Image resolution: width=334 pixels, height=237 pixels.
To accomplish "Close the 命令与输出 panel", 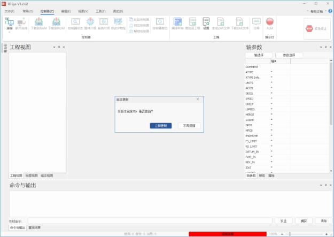I will tap(330, 185).
